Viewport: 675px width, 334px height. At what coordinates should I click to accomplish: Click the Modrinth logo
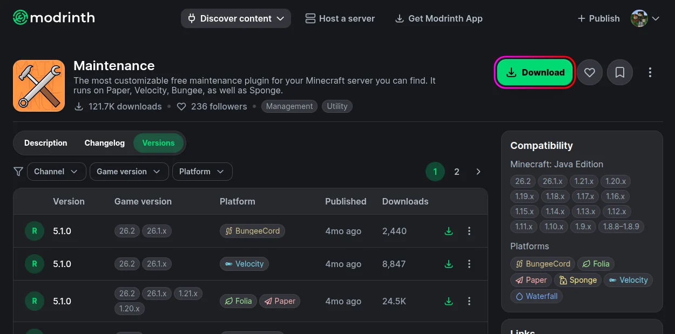click(x=54, y=18)
